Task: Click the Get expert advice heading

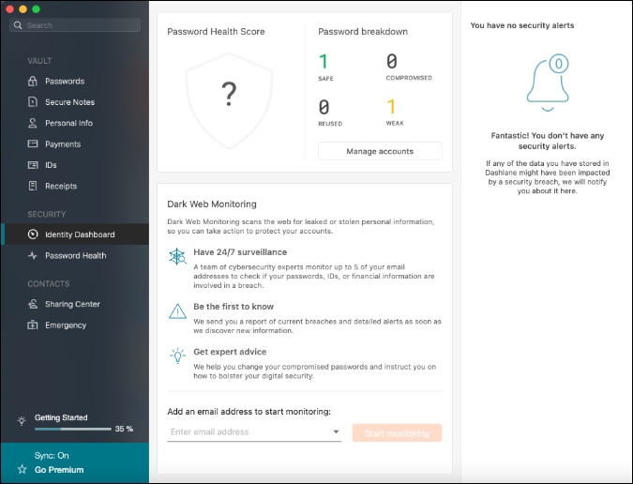Action: tap(230, 352)
